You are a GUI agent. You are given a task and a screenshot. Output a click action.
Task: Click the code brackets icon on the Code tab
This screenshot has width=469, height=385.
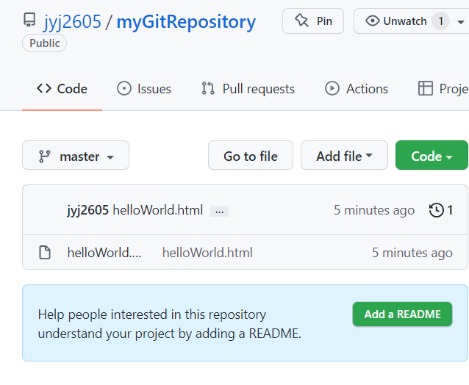(x=44, y=88)
